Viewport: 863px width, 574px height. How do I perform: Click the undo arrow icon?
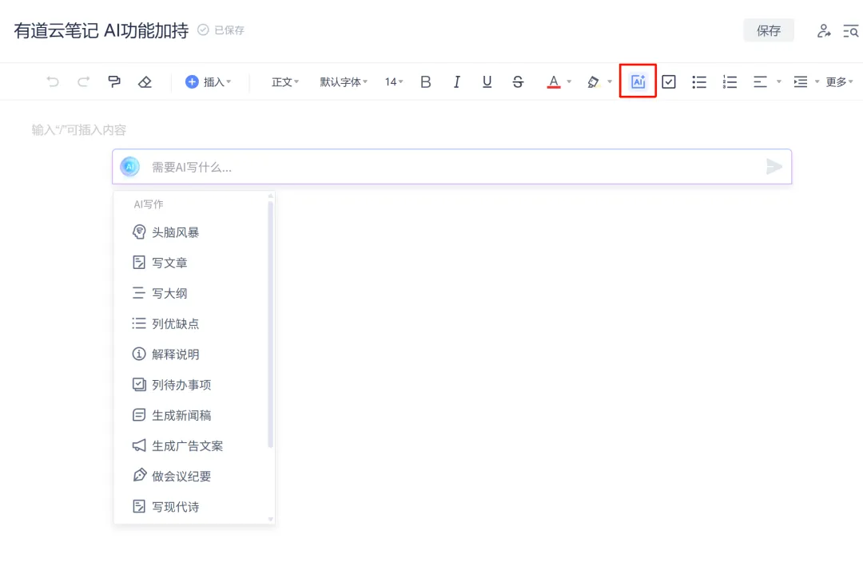(53, 82)
